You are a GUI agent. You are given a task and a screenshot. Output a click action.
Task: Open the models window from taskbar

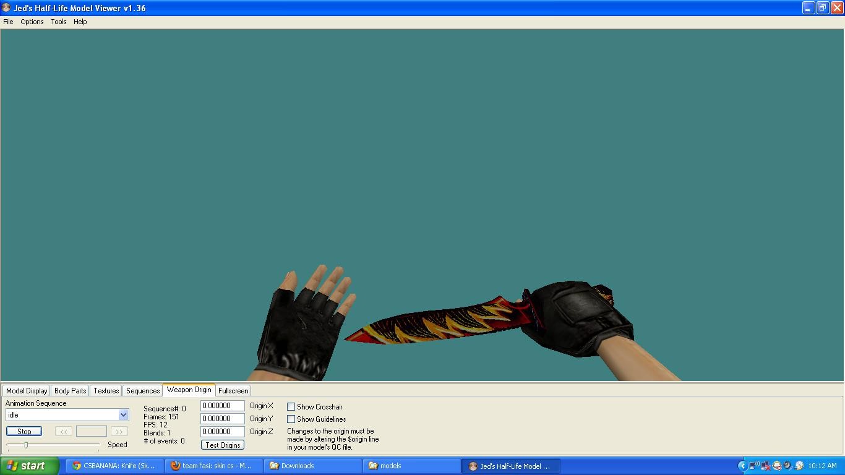tap(412, 466)
